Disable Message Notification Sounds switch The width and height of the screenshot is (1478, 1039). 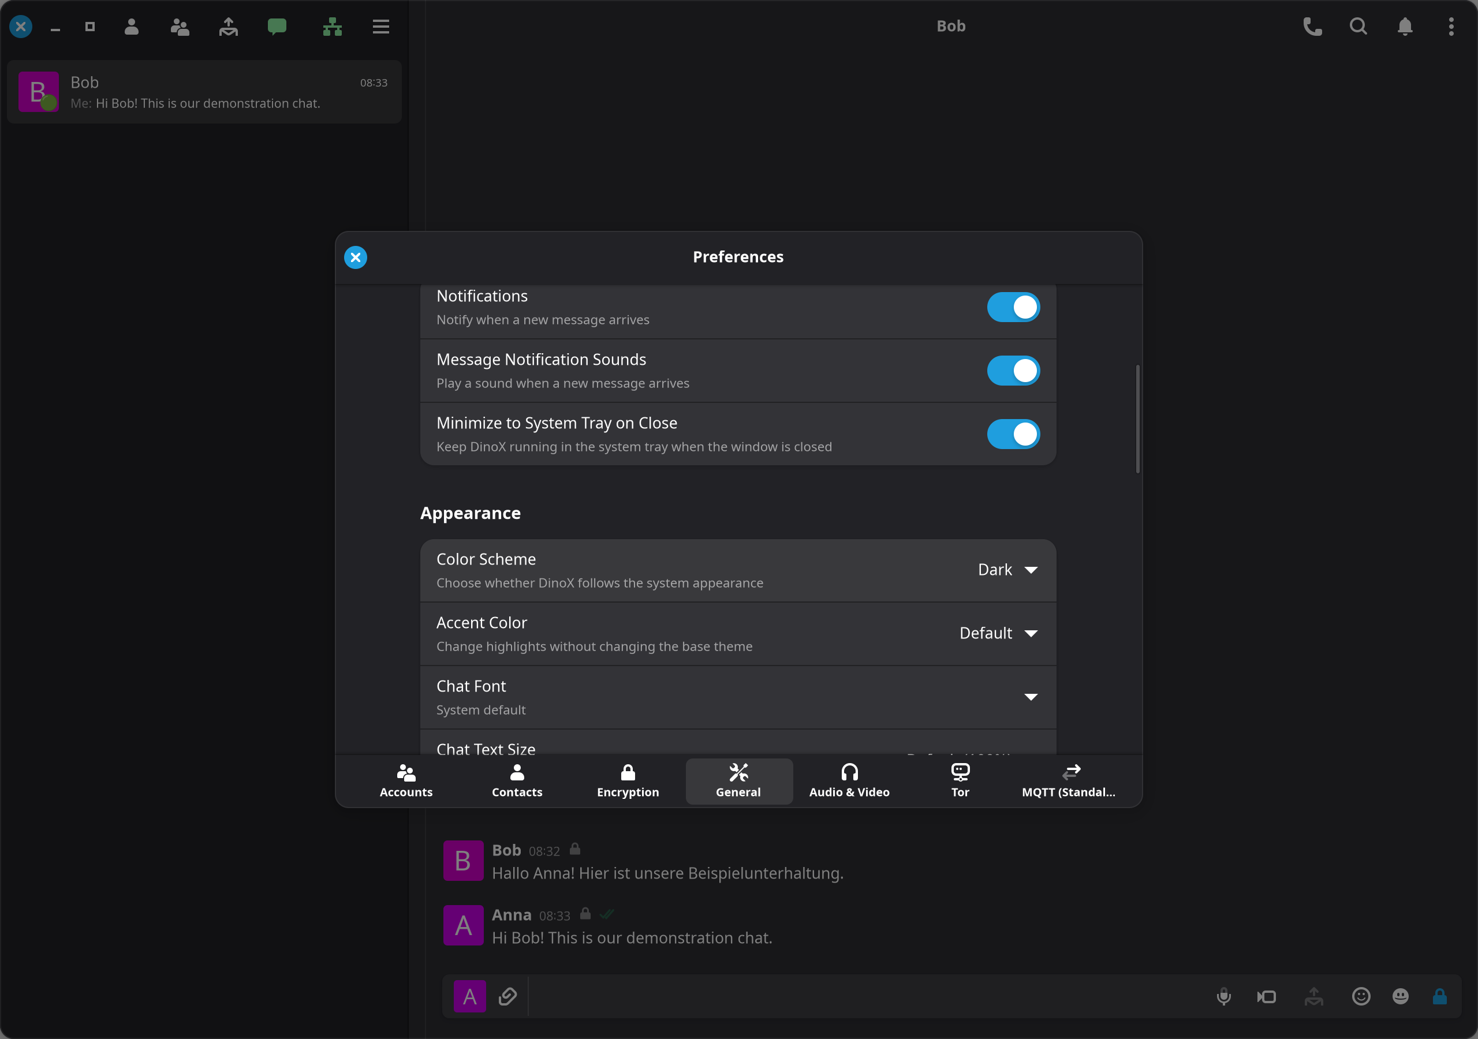(1013, 371)
